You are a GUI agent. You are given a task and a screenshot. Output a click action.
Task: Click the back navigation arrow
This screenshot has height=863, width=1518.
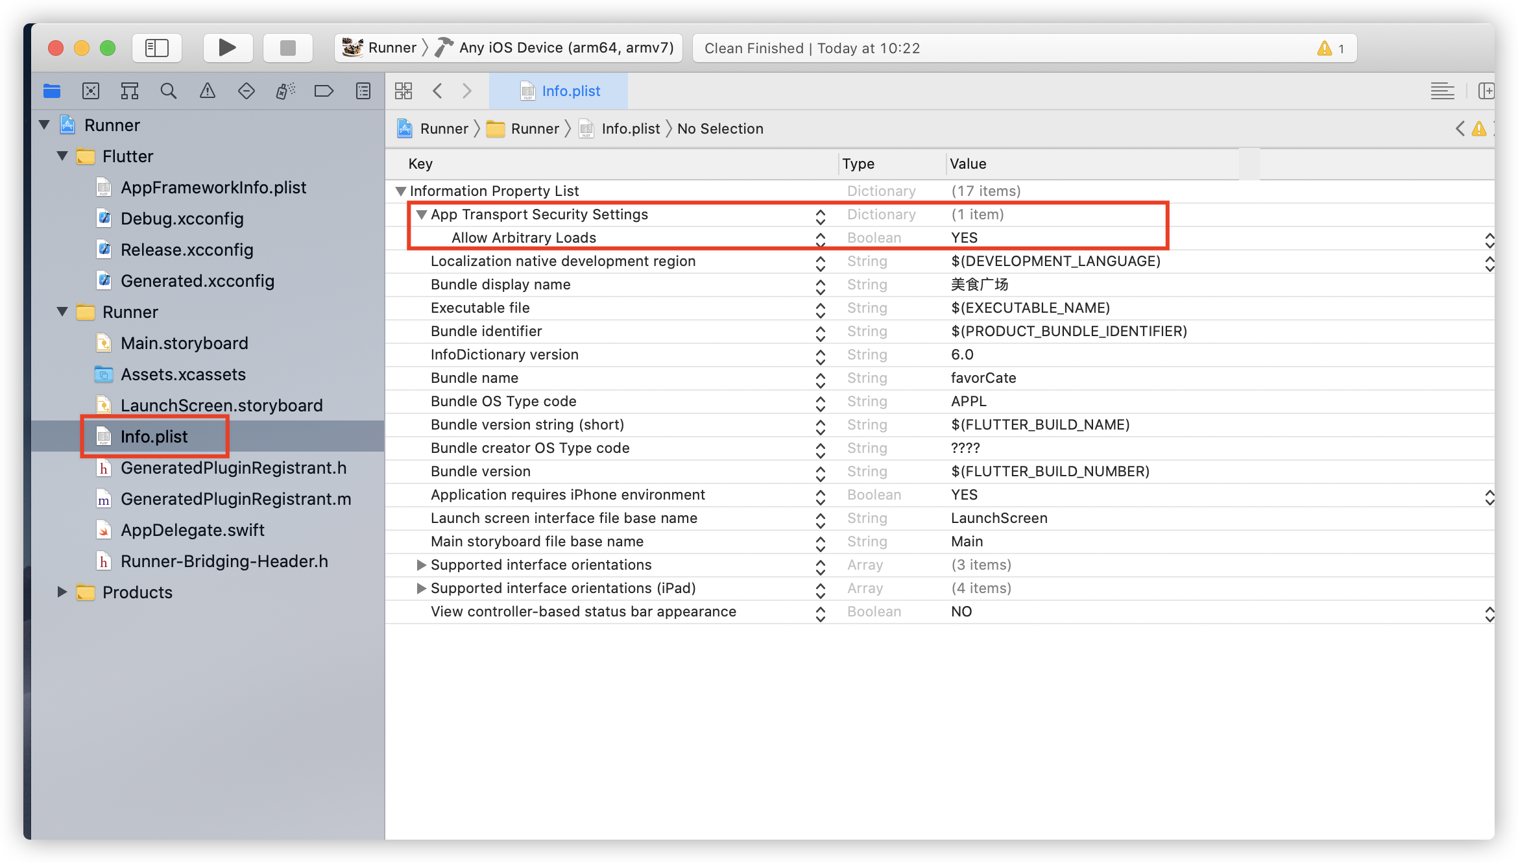437,91
